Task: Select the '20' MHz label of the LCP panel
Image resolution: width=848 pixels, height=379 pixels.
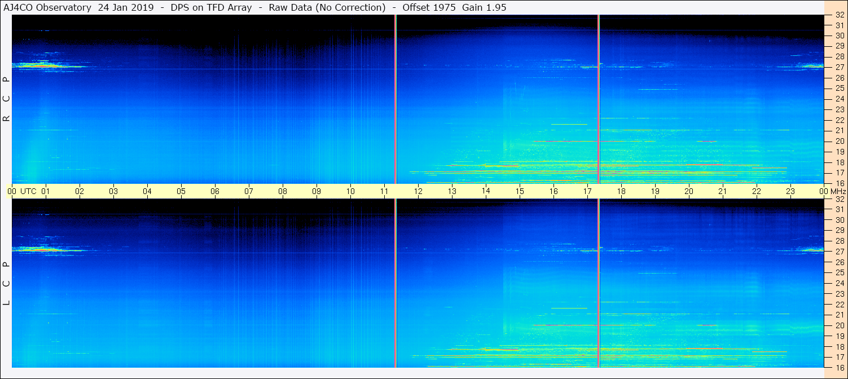Action: point(839,325)
